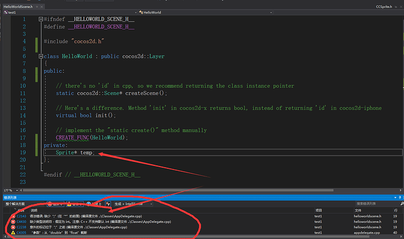Select the C4430 missing type specifier description
The width and height of the screenshot is (404, 239).
pyautogui.click(x=101, y=221)
